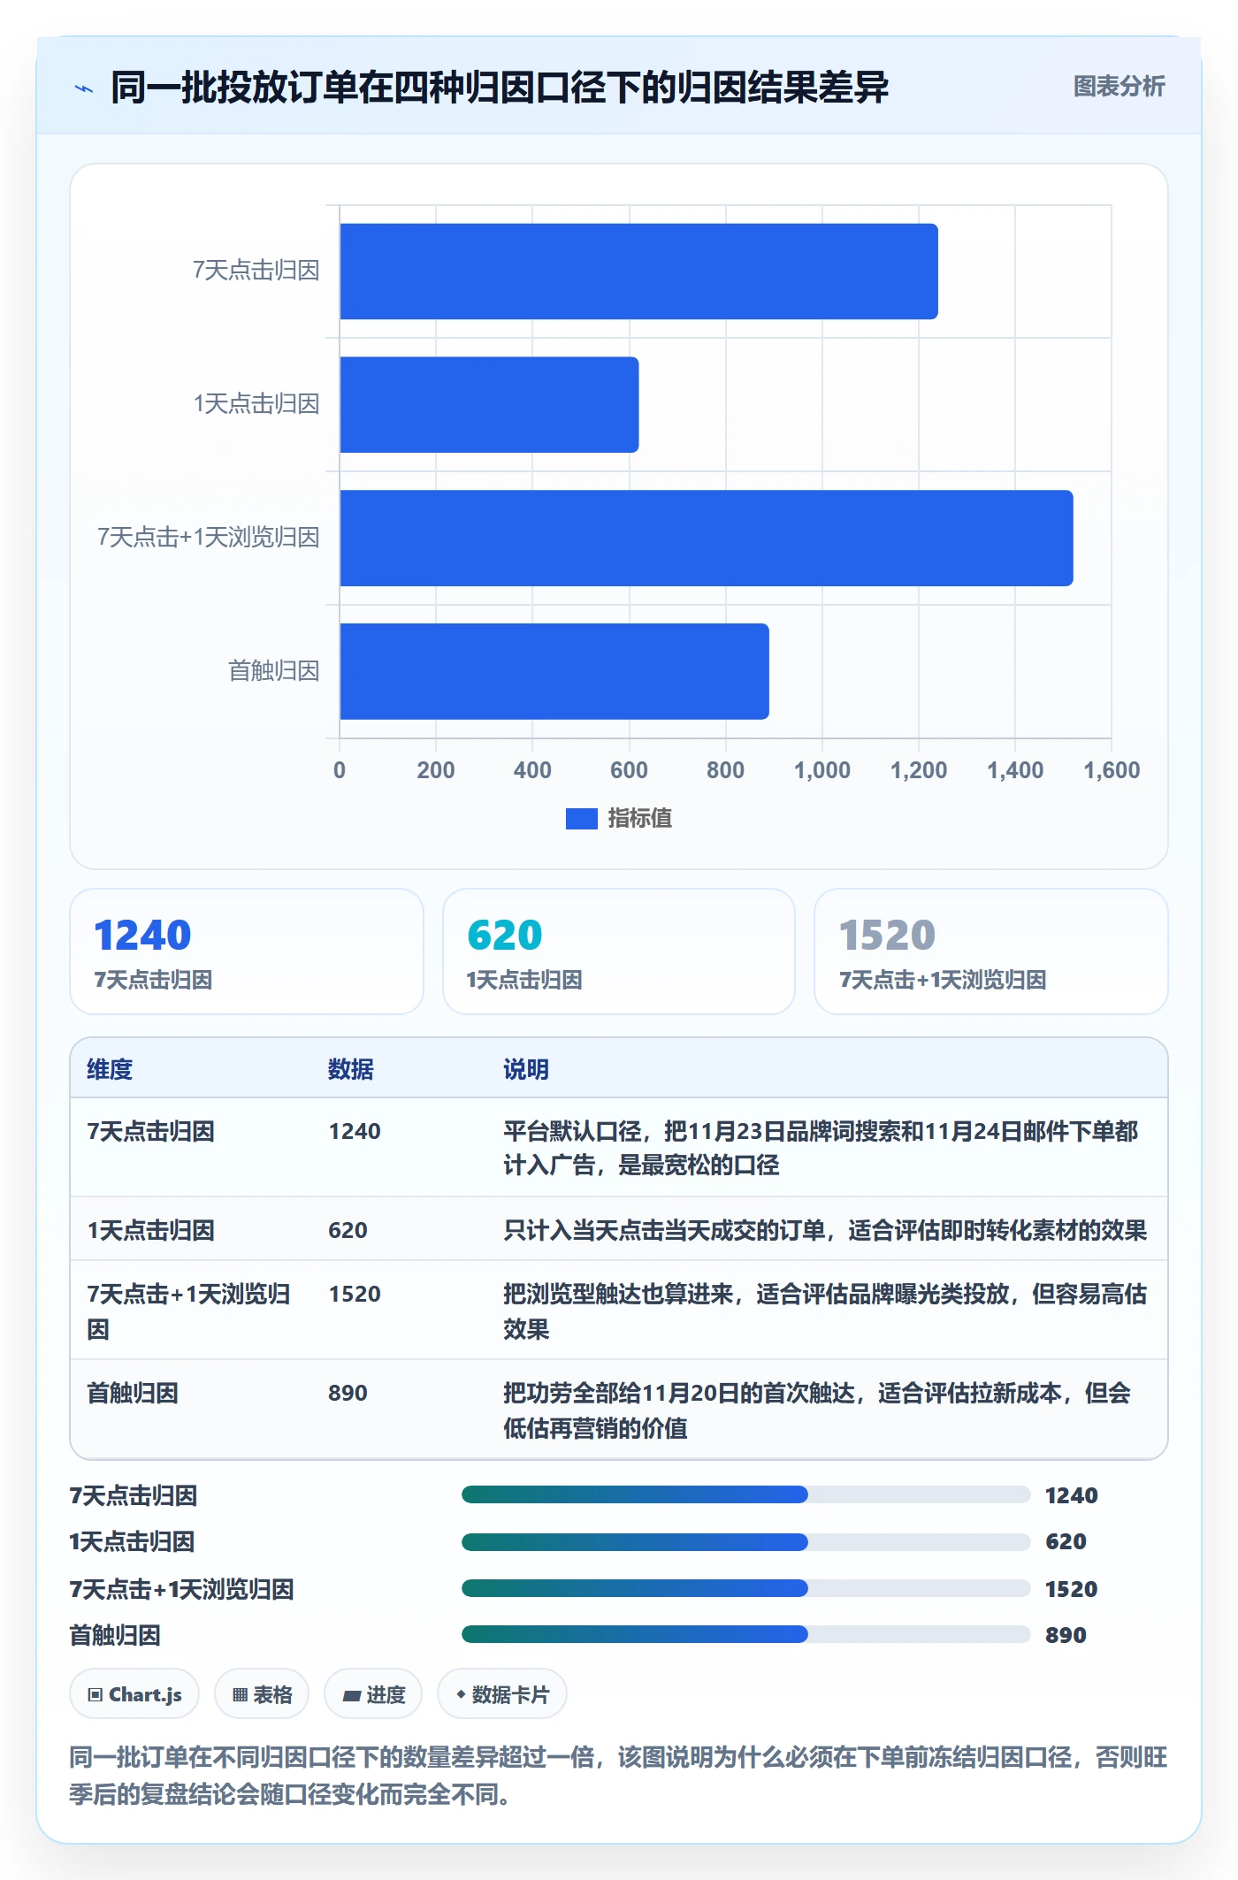Open the 620 1天点击归因 data card
This screenshot has height=1880, width=1238.
pos(619,951)
